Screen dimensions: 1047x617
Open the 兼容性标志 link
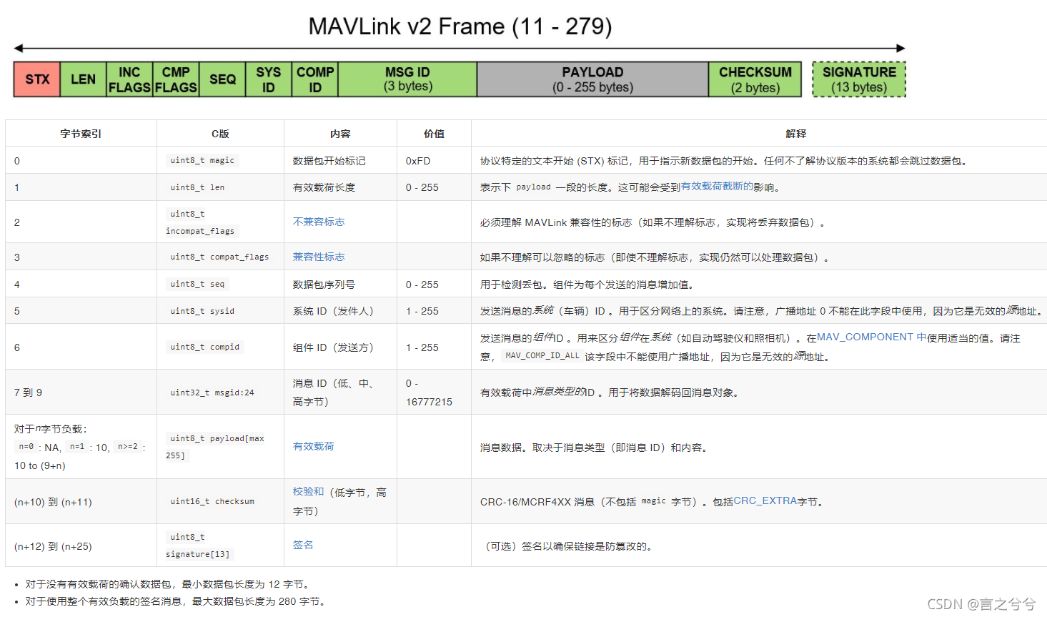pos(318,256)
